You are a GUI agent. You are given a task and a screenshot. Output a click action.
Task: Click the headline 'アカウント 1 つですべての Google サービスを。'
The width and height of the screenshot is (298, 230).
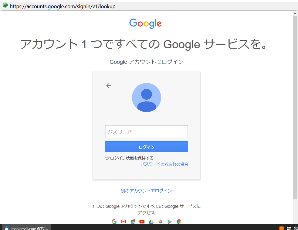coord(144,44)
